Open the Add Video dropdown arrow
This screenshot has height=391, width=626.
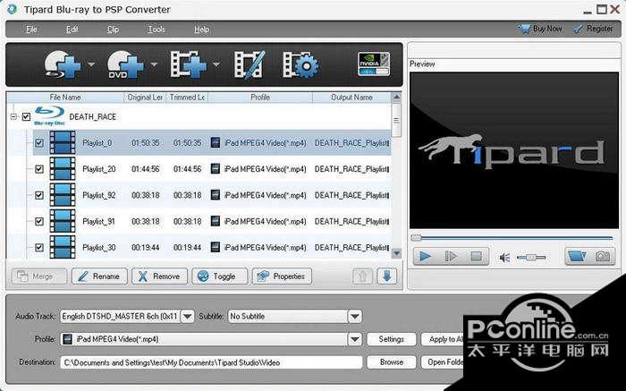216,64
